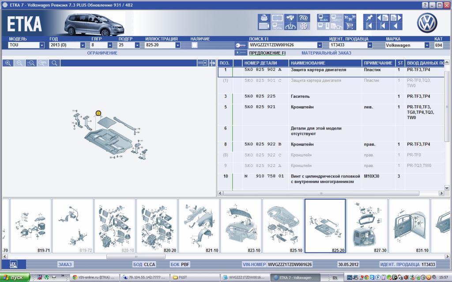This screenshot has height=282, width=452.
Task: Go to next page with right-arrow page icon
Action: click(396, 18)
